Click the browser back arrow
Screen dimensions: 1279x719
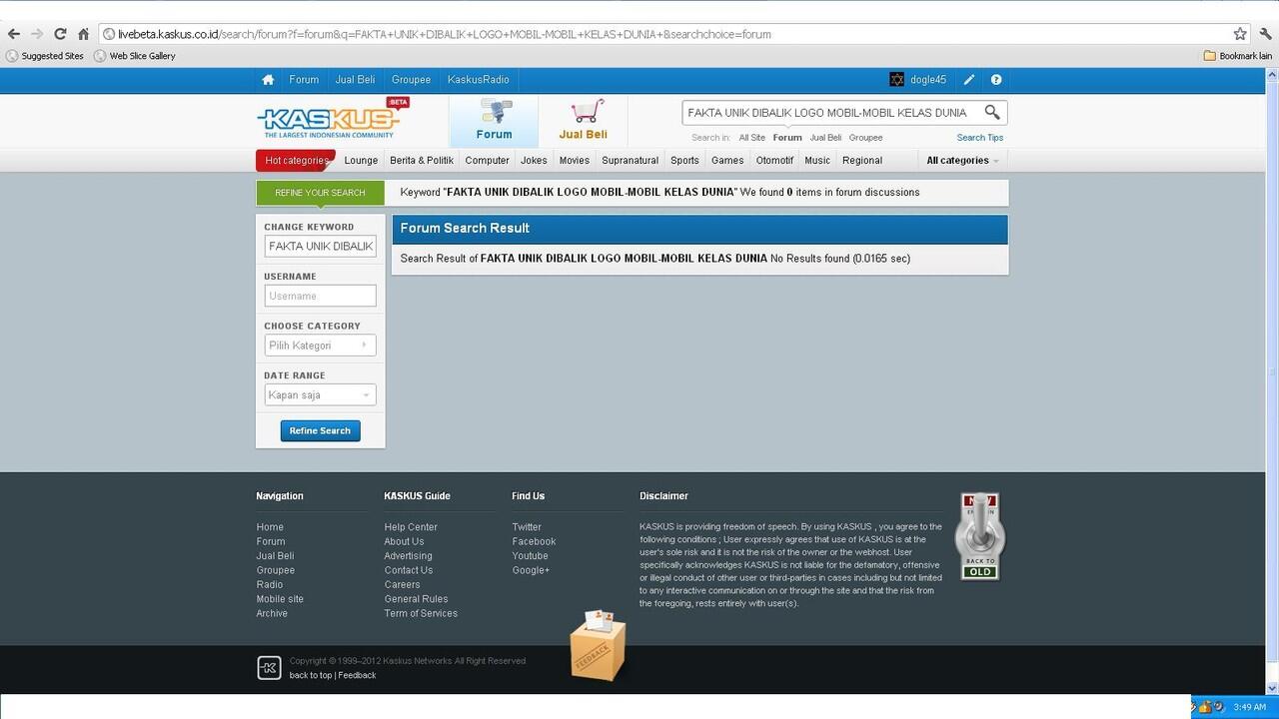click(13, 34)
